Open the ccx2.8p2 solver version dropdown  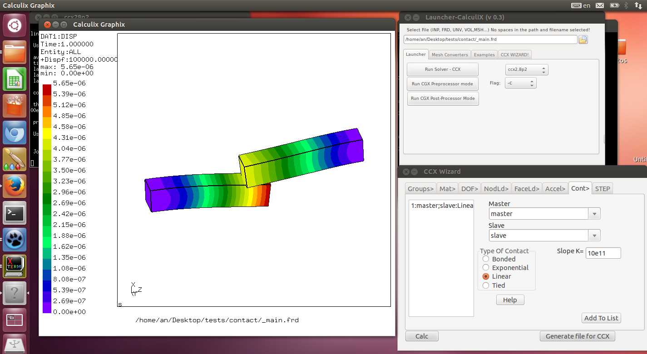[543, 69]
